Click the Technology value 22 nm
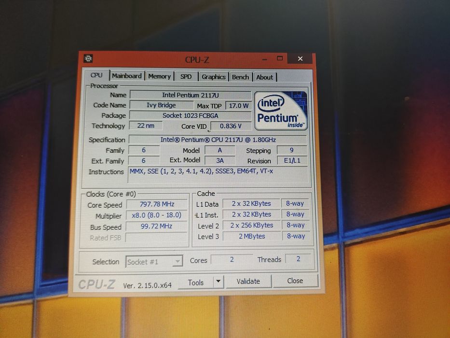The image size is (450, 338). pos(146,126)
